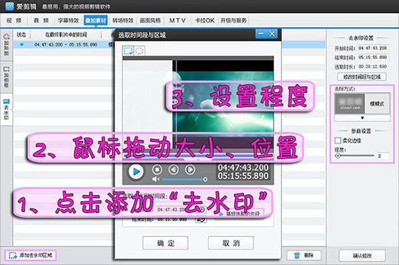
Task: Click the 修改时间段与区域 button
Action: coord(362,77)
